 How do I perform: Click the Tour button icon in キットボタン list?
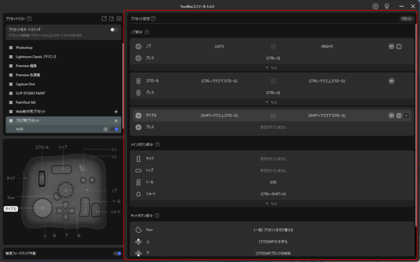(x=138, y=230)
